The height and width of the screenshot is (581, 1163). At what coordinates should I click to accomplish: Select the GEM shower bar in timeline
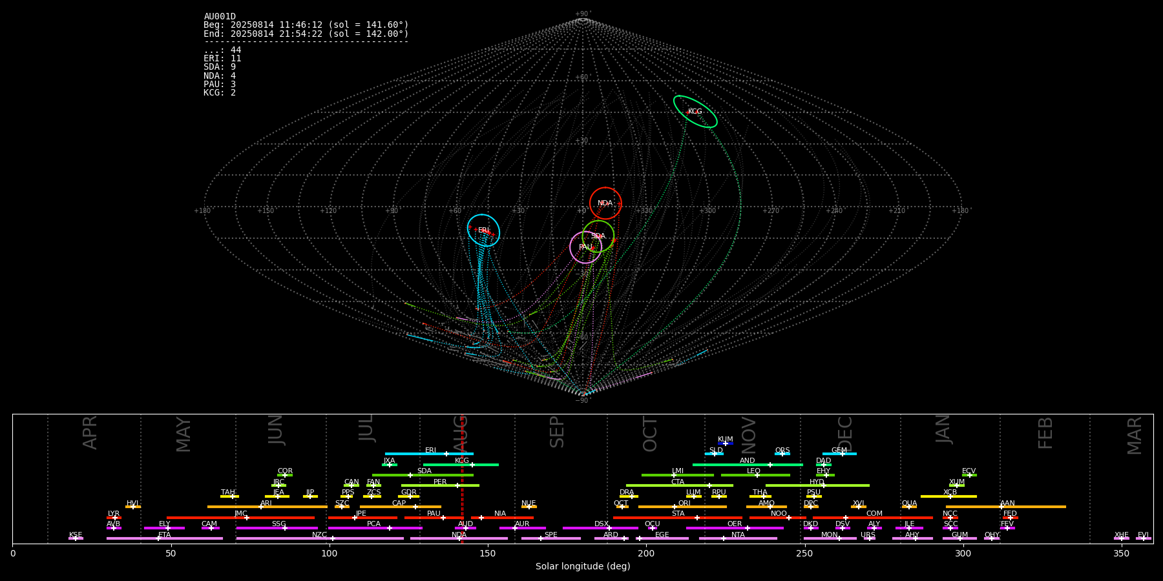(x=839, y=454)
